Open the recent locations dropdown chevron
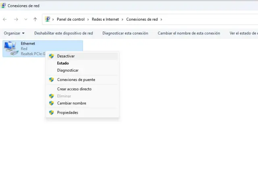 pos(26,19)
